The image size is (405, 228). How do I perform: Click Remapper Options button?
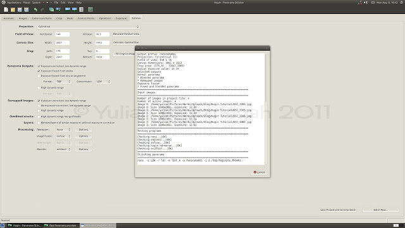pyautogui.click(x=84, y=129)
